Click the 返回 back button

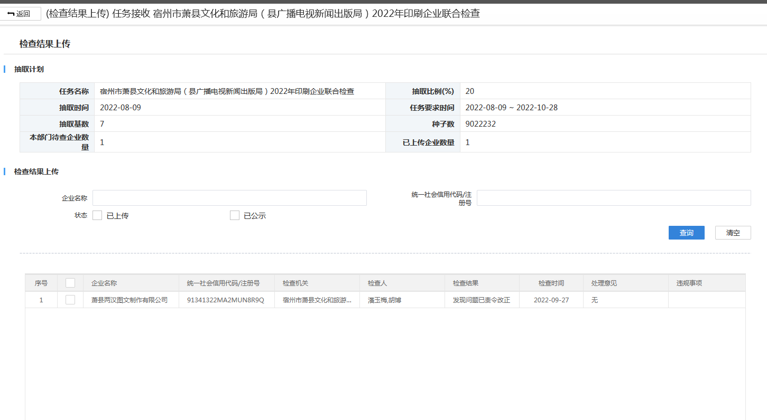(x=20, y=14)
